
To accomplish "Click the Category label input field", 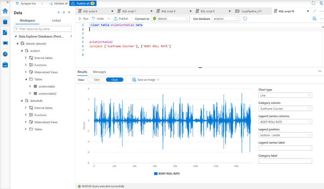I will click(285, 161).
